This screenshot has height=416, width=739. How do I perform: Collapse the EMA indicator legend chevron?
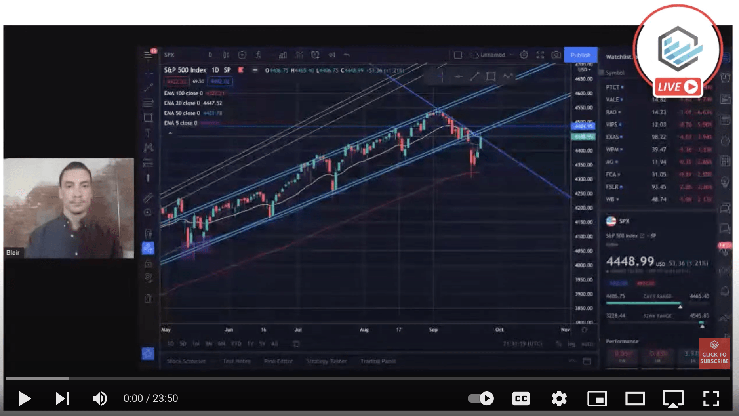click(x=170, y=133)
